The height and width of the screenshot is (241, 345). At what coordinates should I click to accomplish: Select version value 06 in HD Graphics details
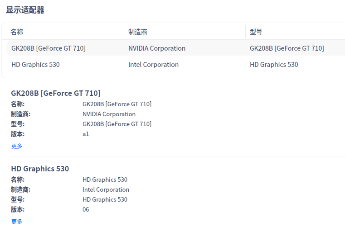point(86,209)
